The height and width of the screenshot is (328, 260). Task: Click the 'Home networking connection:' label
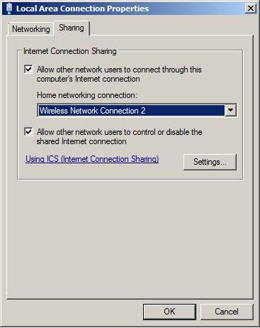[x=87, y=95]
